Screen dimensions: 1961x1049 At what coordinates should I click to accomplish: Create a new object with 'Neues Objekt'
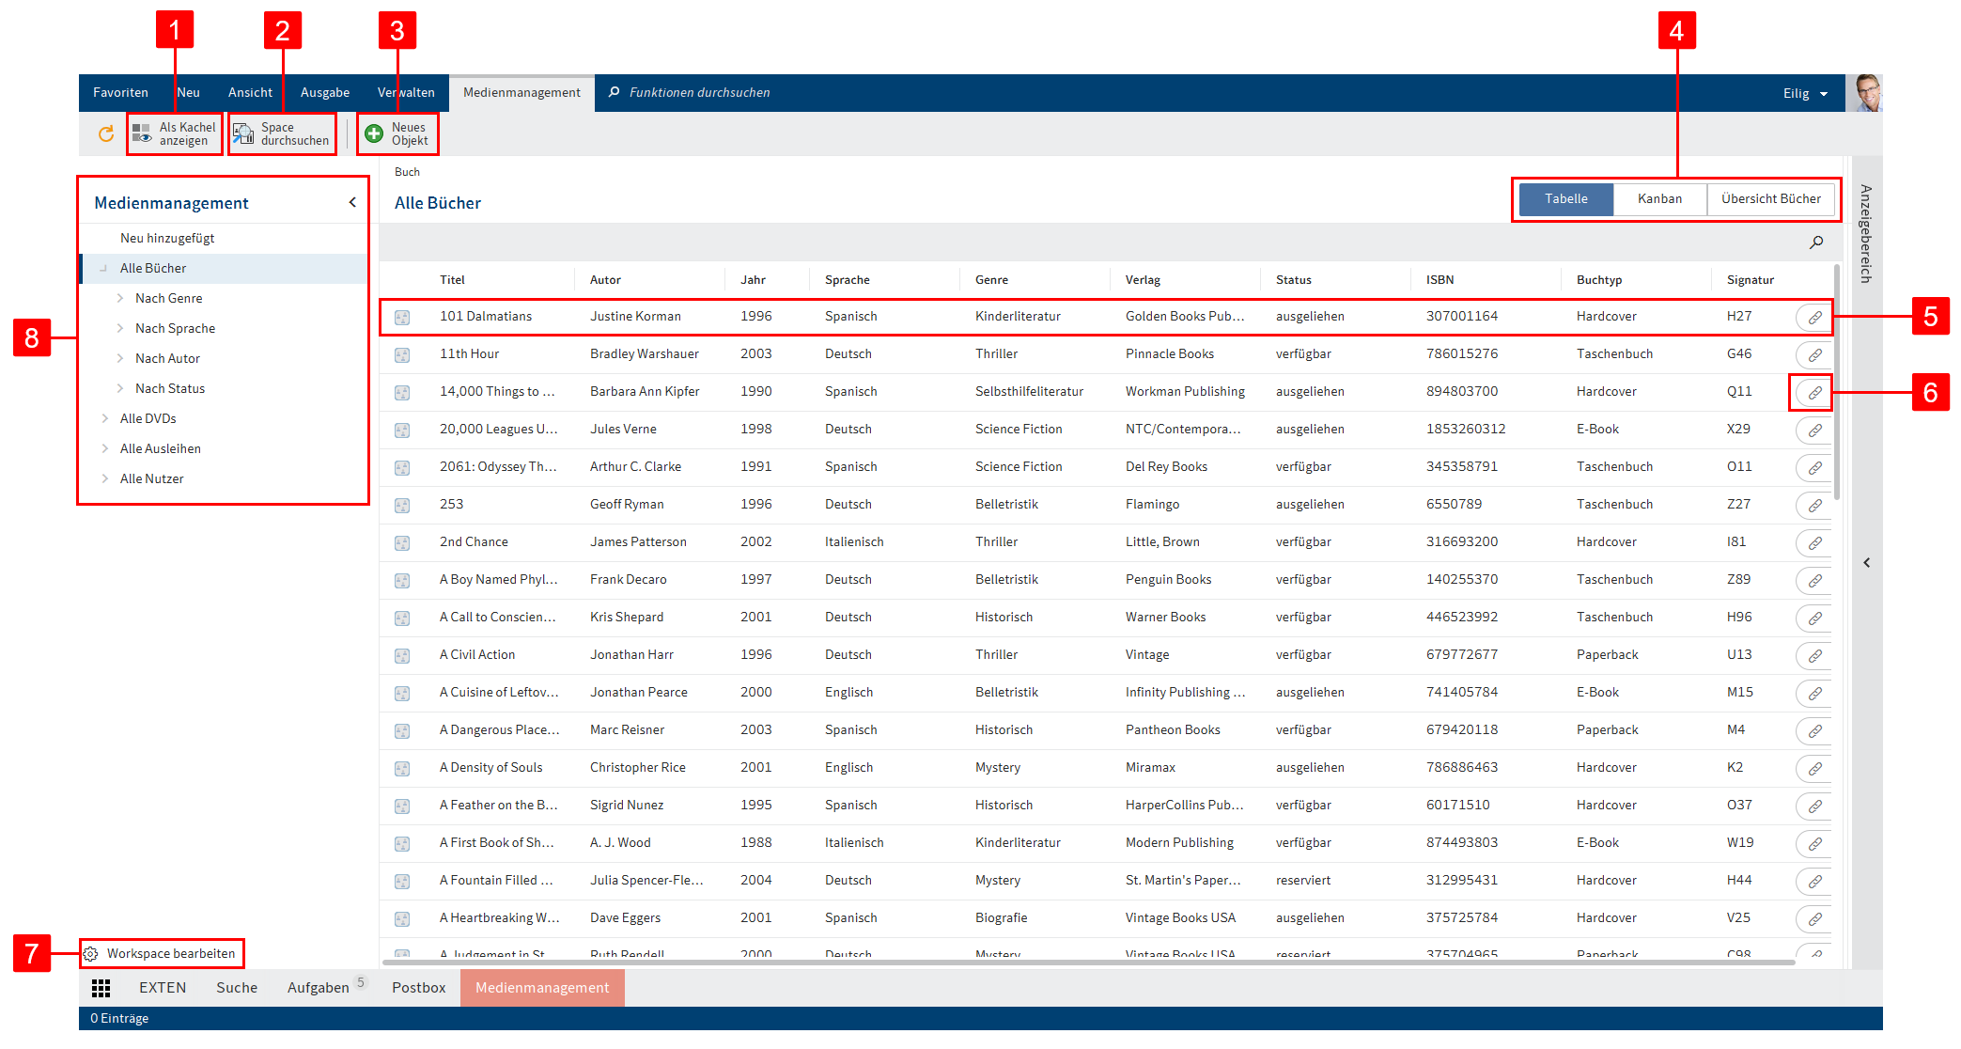tap(397, 133)
